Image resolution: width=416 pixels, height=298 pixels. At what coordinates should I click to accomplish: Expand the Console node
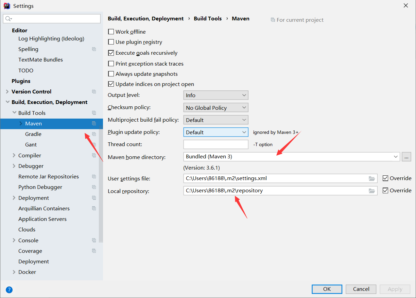[x=14, y=240]
